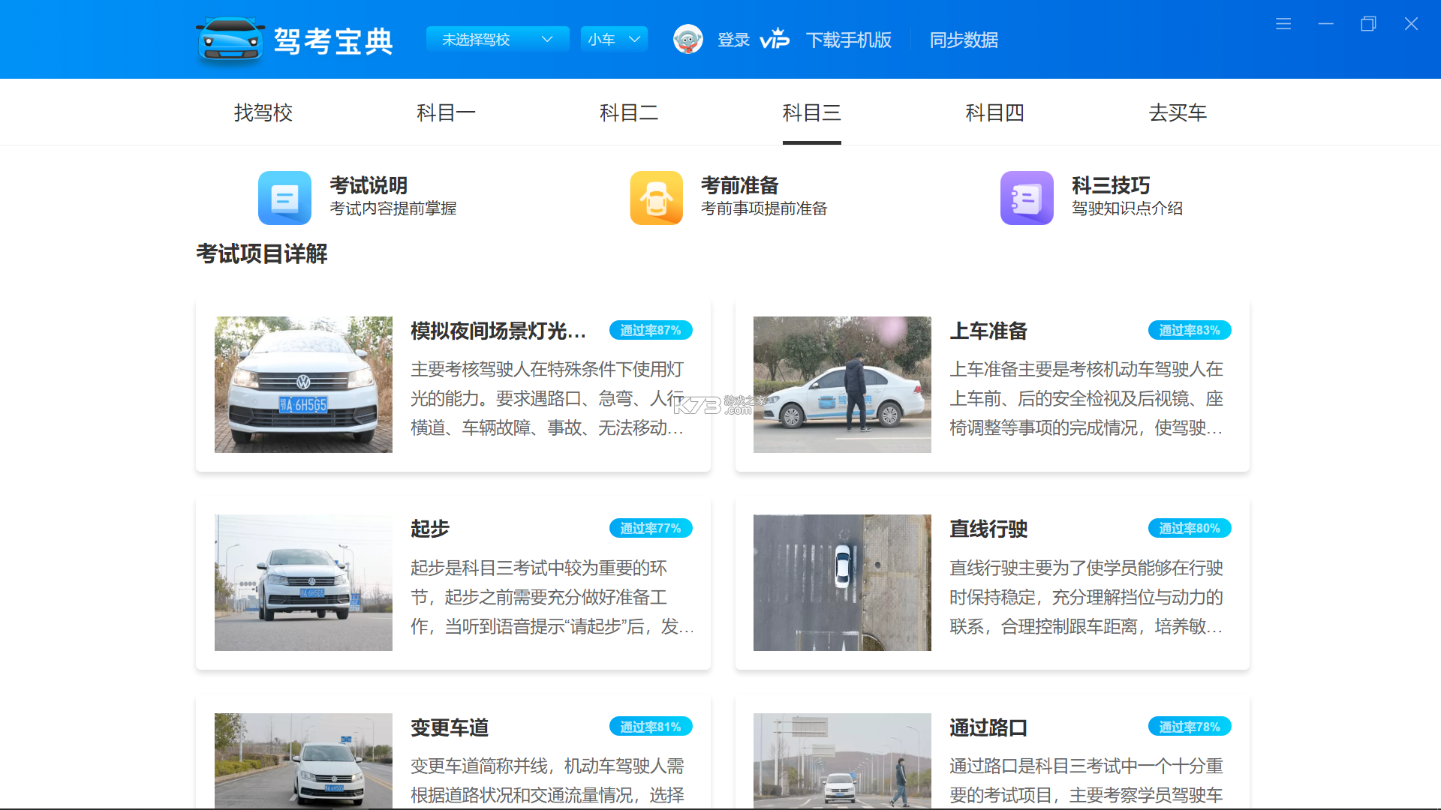Click the 直线行驶 card title
This screenshot has height=810, width=1441.
coord(988,529)
